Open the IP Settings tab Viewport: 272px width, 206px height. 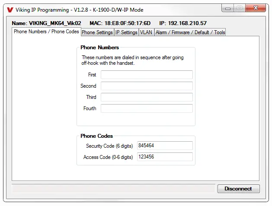point(126,32)
